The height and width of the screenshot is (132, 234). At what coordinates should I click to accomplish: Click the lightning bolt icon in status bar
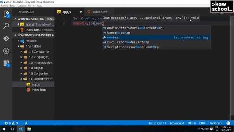point(26,123)
